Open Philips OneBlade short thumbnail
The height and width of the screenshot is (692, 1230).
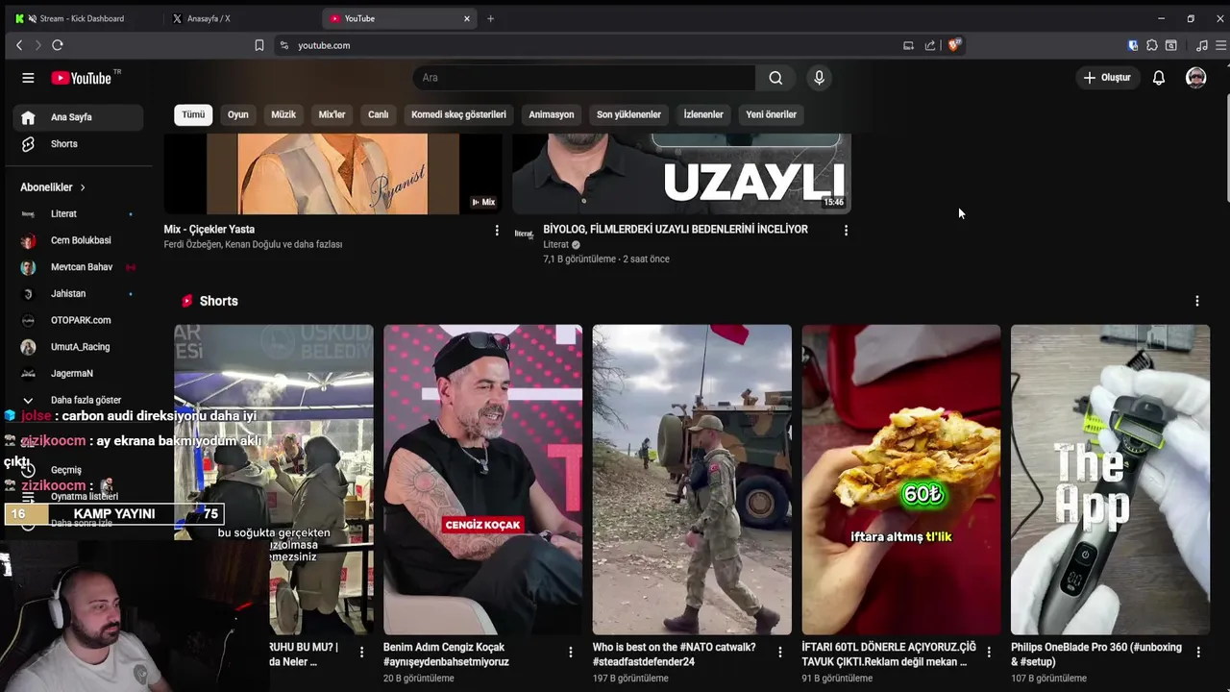[x=1110, y=480]
